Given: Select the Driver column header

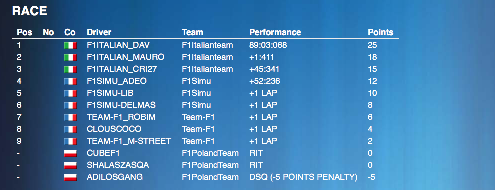Looking at the screenshot, I should (x=99, y=32).
